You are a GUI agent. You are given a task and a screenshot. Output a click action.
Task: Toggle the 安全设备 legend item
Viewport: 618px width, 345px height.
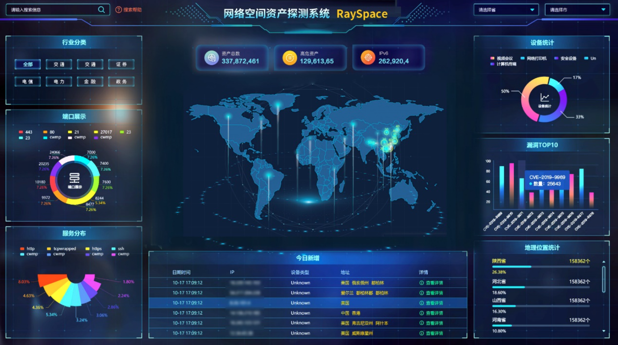pyautogui.click(x=565, y=59)
